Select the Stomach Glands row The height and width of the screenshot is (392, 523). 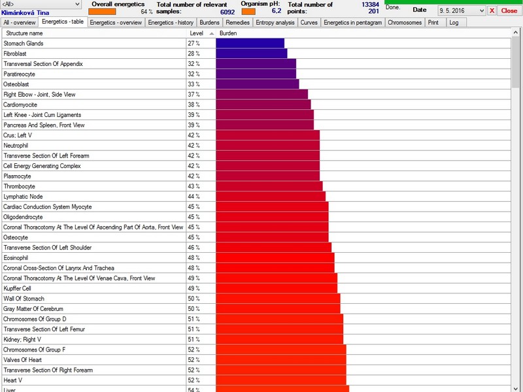point(256,43)
